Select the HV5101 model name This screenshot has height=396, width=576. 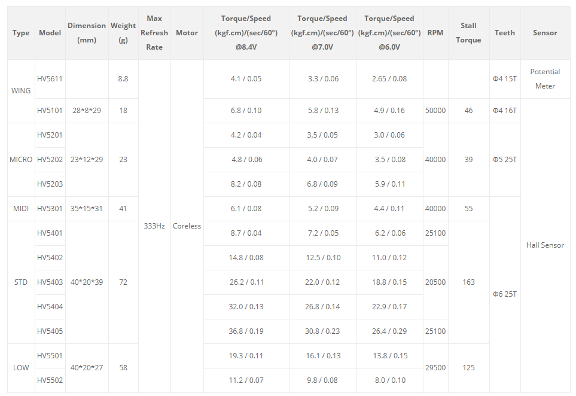pos(50,111)
